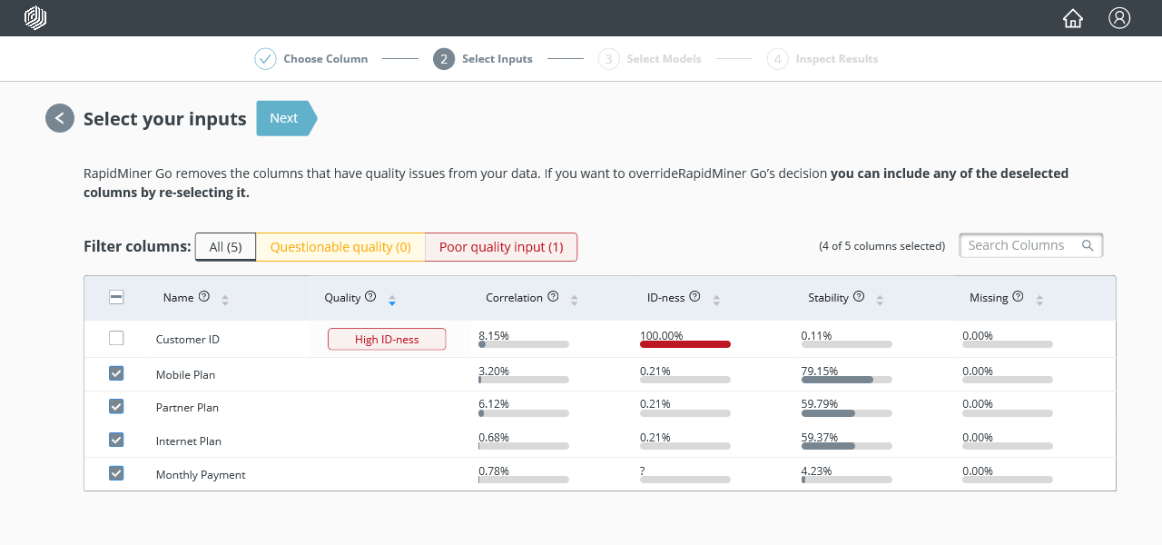
Task: Click help icon beside Stability header
Action: [x=859, y=297]
